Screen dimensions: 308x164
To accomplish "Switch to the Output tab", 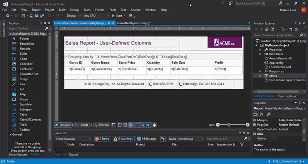I will [73, 155].
